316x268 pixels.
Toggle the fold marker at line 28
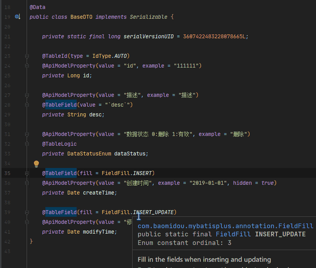27,105
